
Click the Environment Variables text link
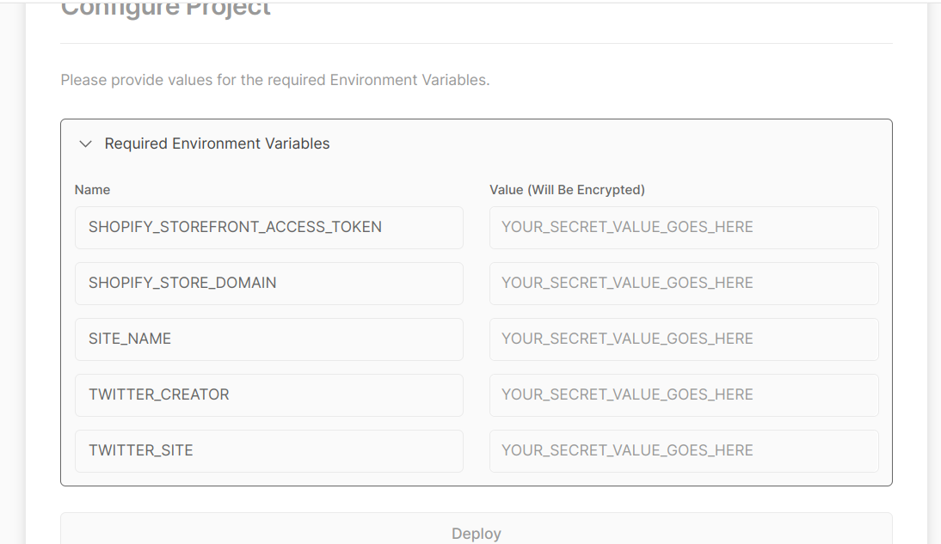click(x=409, y=79)
